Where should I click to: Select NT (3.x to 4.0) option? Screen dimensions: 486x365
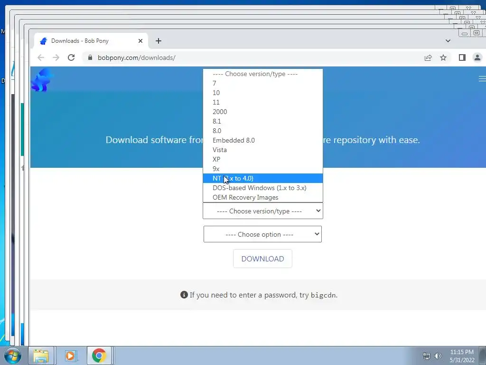click(263, 179)
